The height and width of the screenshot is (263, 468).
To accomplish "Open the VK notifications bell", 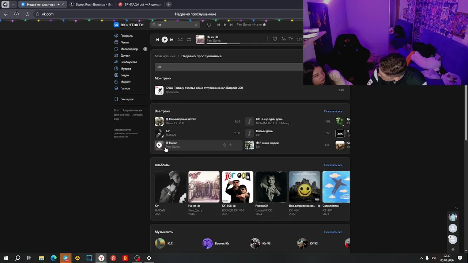I will 209,25.
